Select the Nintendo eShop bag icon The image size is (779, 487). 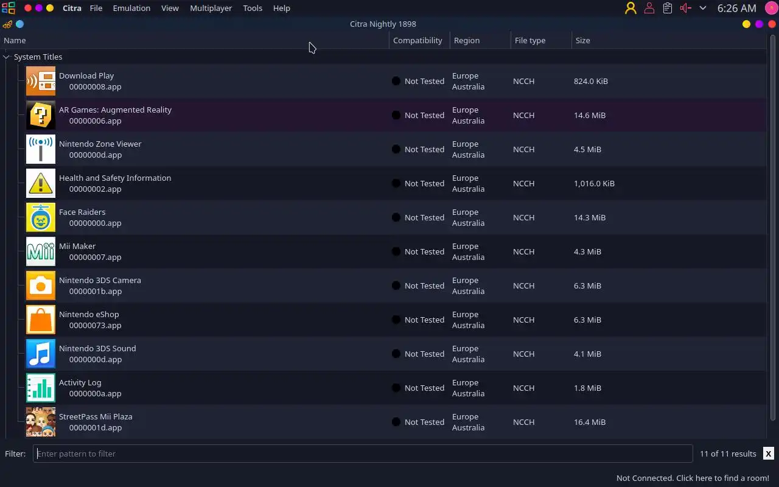point(41,320)
